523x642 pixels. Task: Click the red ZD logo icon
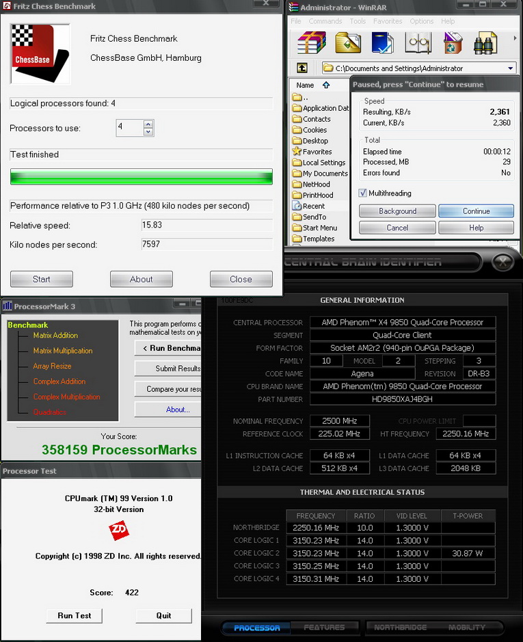[119, 531]
